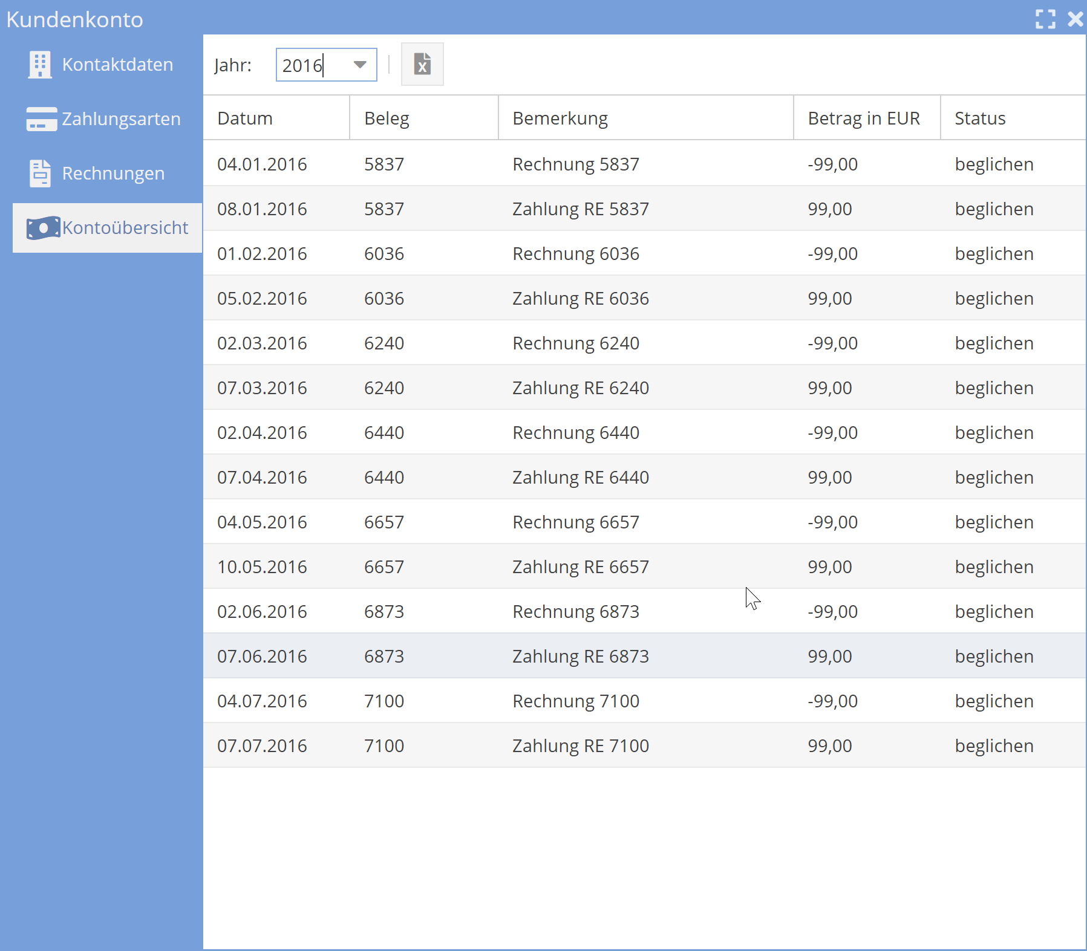
Task: Click date 07.06.2016
Action: [x=262, y=656]
